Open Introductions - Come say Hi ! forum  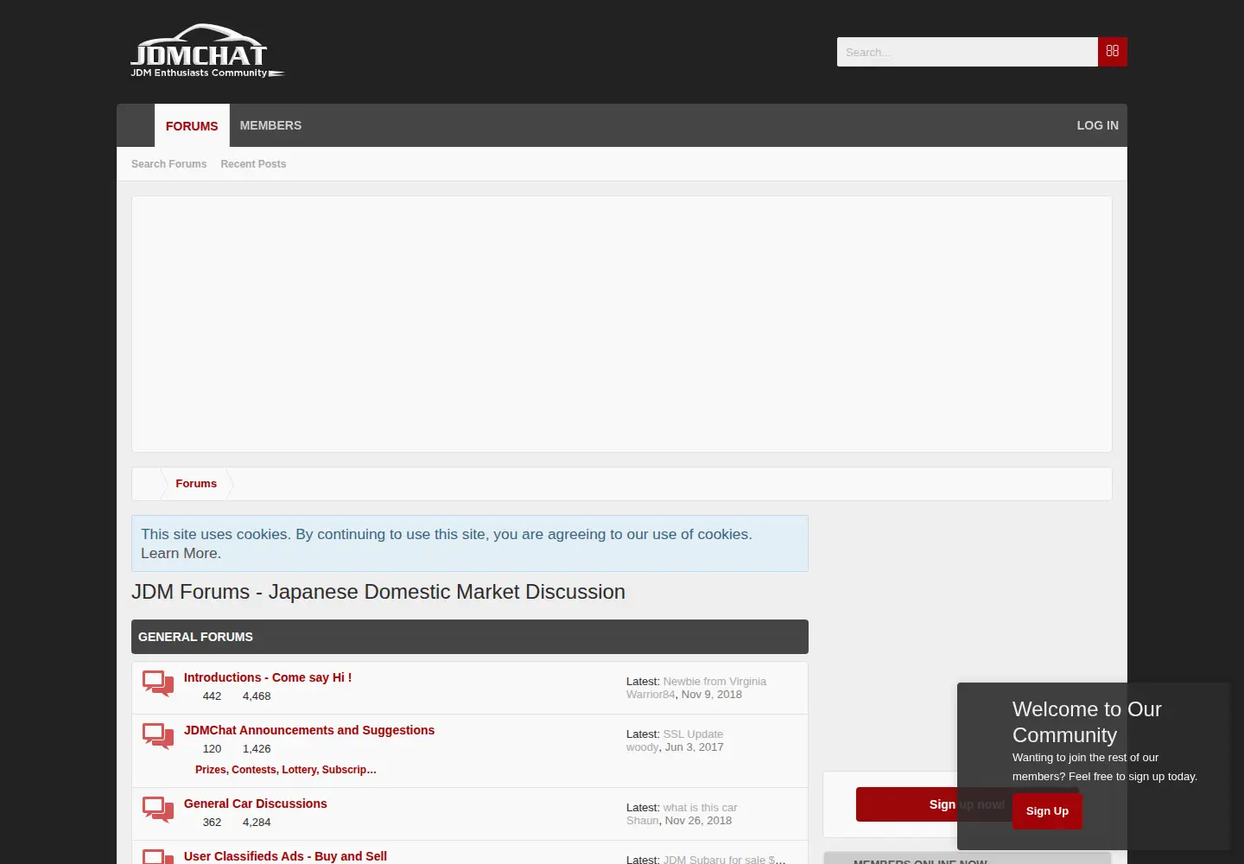268,677
